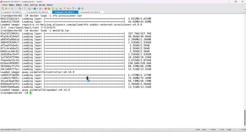This screenshot has height=132, width=246.
Task: Close the docker04 192.168.8.18 tab
Action: click(103, 12)
